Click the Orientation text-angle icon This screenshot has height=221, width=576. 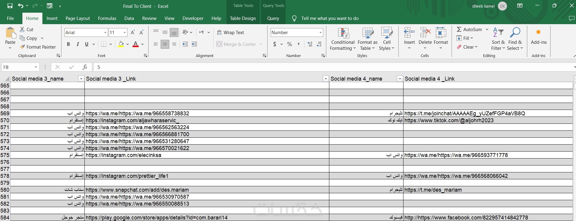[x=185, y=32]
